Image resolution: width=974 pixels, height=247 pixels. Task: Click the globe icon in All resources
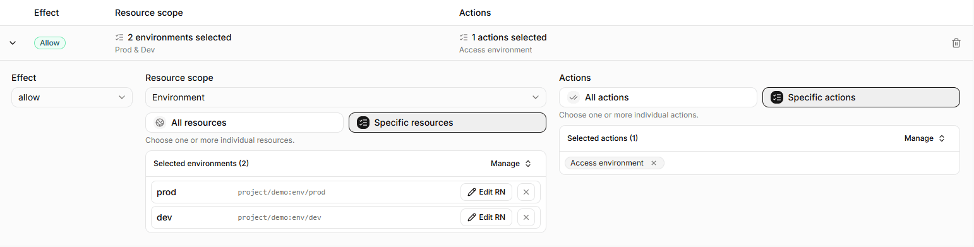(x=160, y=123)
